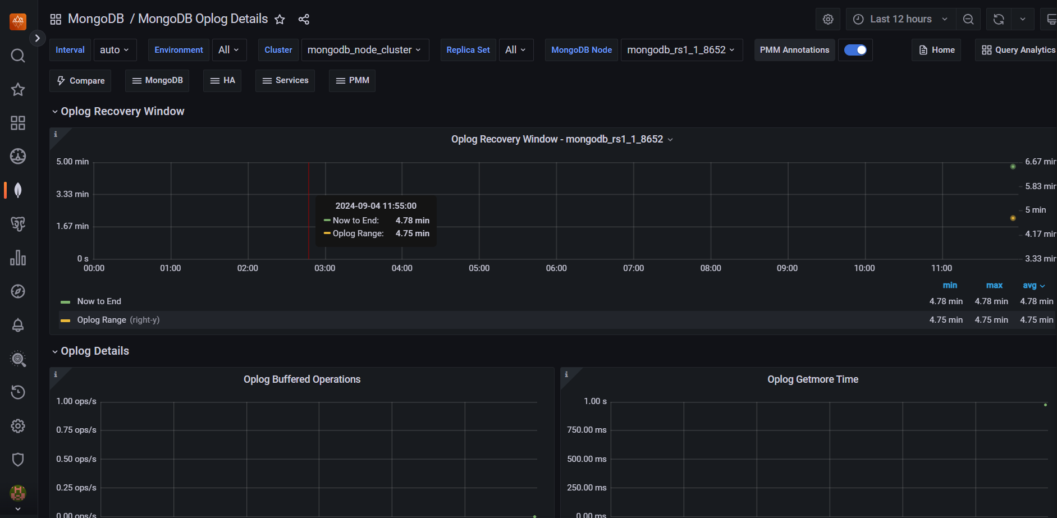Open the Compare menu
This screenshot has height=518, width=1057.
(x=80, y=81)
